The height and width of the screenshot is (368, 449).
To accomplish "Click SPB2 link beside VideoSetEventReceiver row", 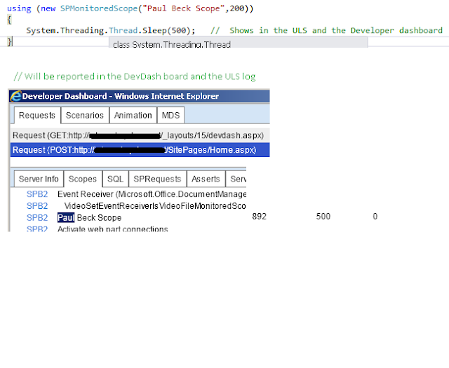I will pos(37,206).
